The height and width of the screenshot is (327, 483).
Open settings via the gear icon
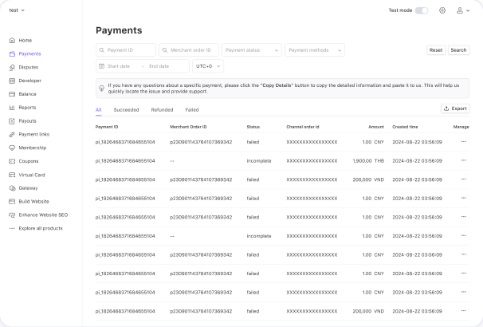pos(442,10)
